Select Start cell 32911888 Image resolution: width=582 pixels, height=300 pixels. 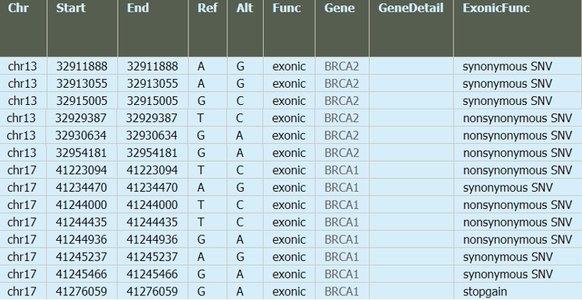tap(82, 66)
